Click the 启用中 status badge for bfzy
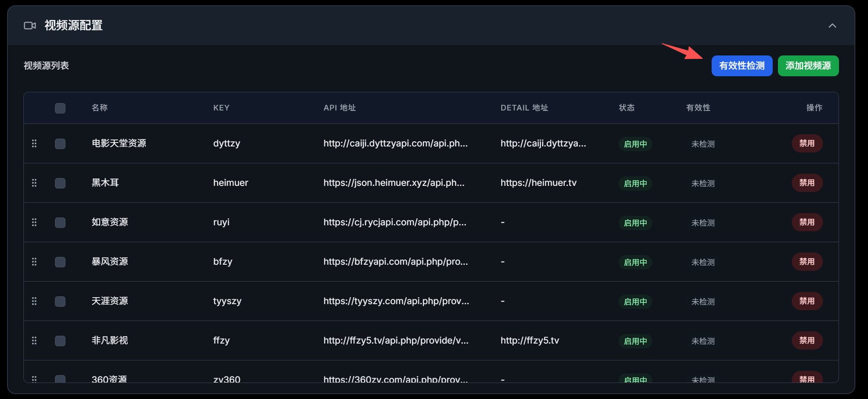Image resolution: width=868 pixels, height=399 pixels. tap(635, 262)
